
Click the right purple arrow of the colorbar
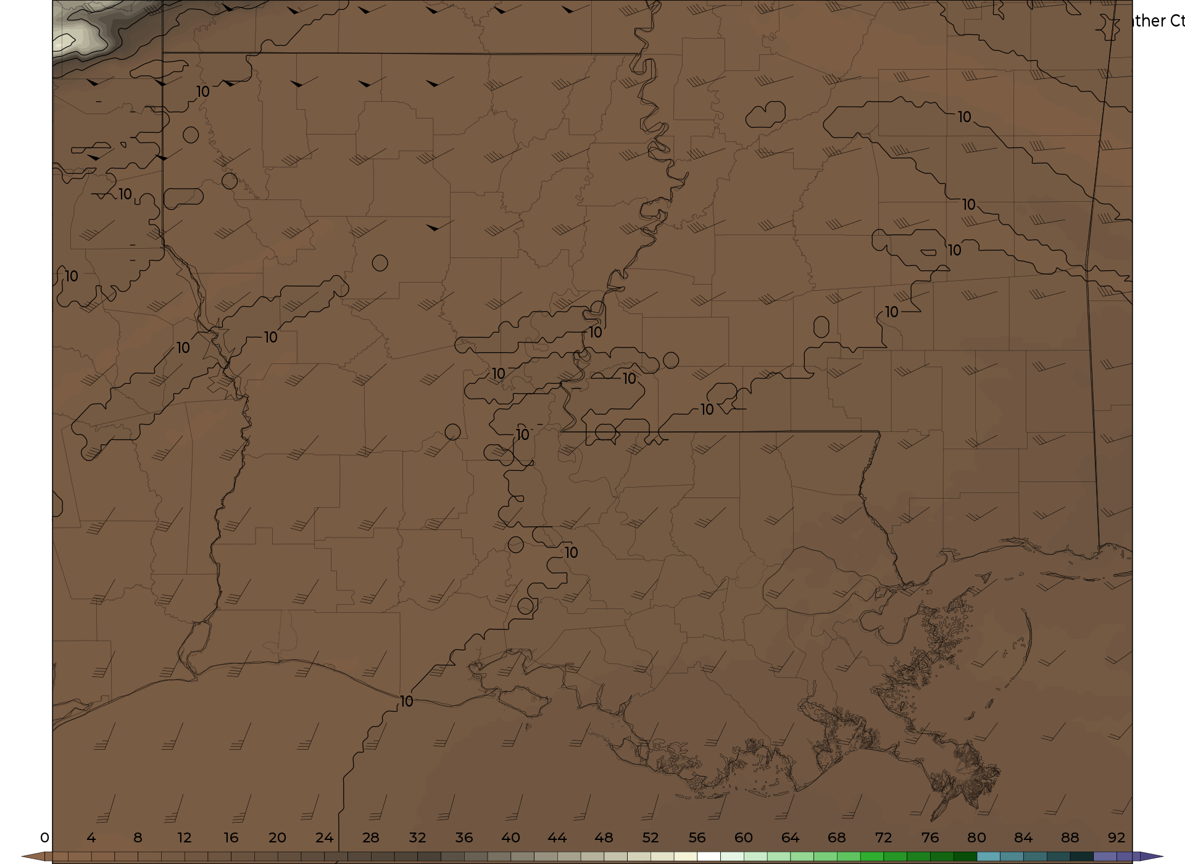coord(1151,857)
